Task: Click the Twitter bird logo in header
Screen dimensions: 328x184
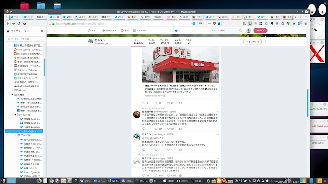Action: click(176, 31)
